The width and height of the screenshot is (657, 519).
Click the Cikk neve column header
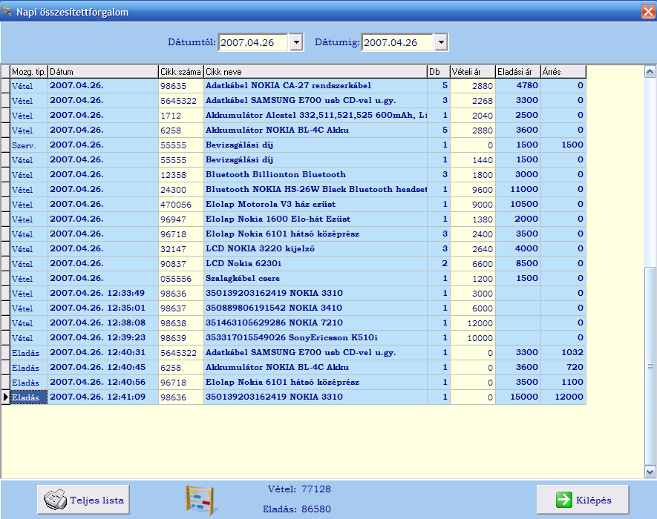pos(316,72)
